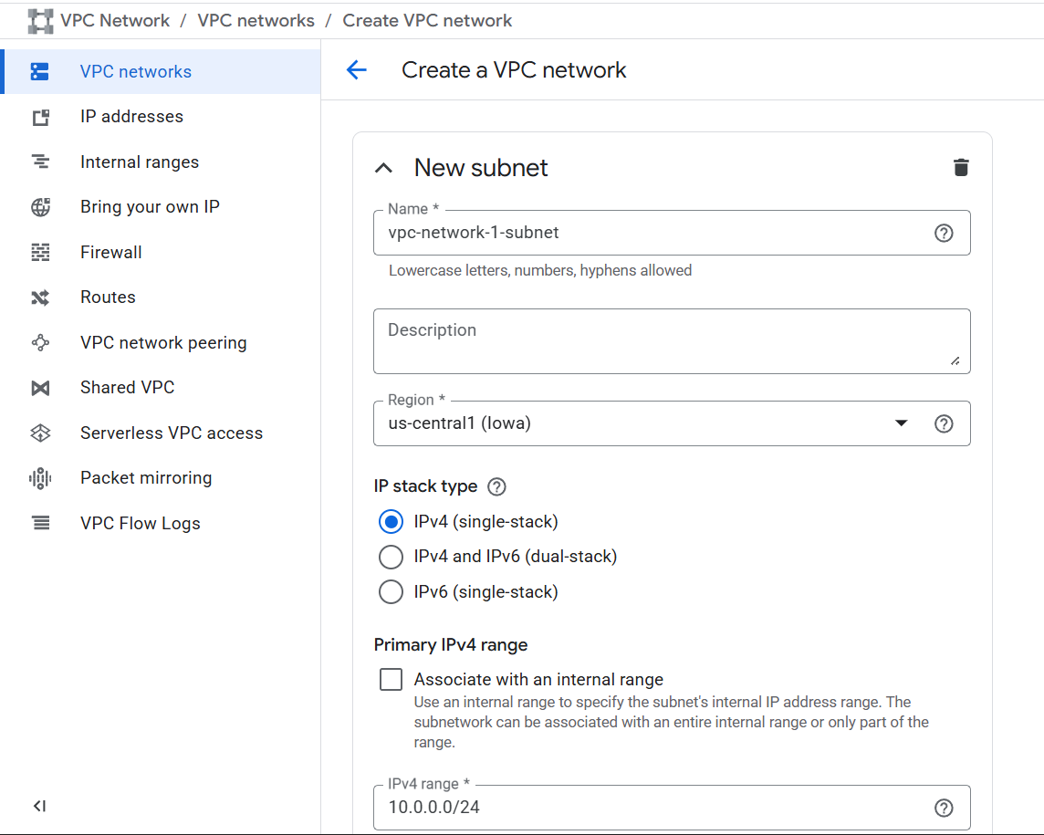Enable Associate with an internal range
This screenshot has width=1044, height=835.
[x=391, y=679]
